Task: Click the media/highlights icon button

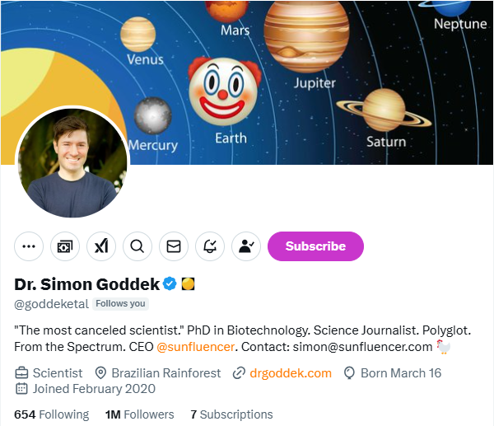Action: pos(65,246)
